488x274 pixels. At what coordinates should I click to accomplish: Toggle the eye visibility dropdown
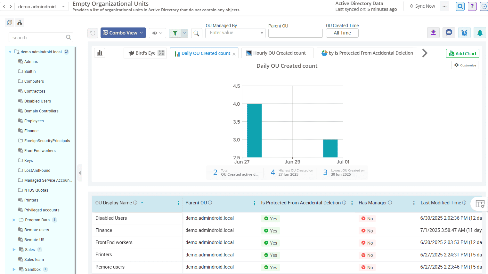pyautogui.click(x=157, y=33)
